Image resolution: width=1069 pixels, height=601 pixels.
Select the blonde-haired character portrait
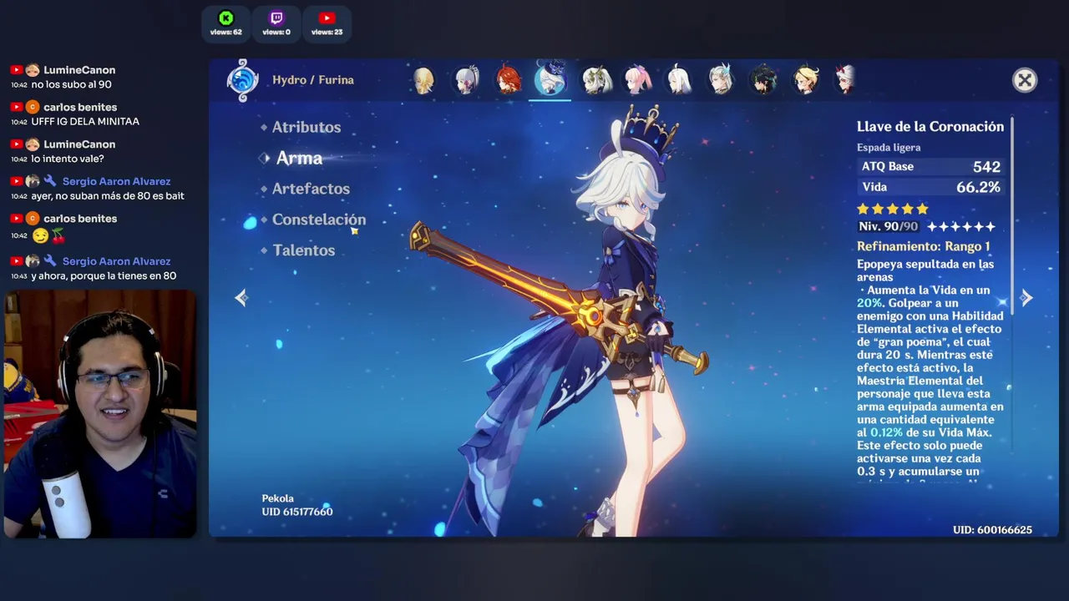423,80
